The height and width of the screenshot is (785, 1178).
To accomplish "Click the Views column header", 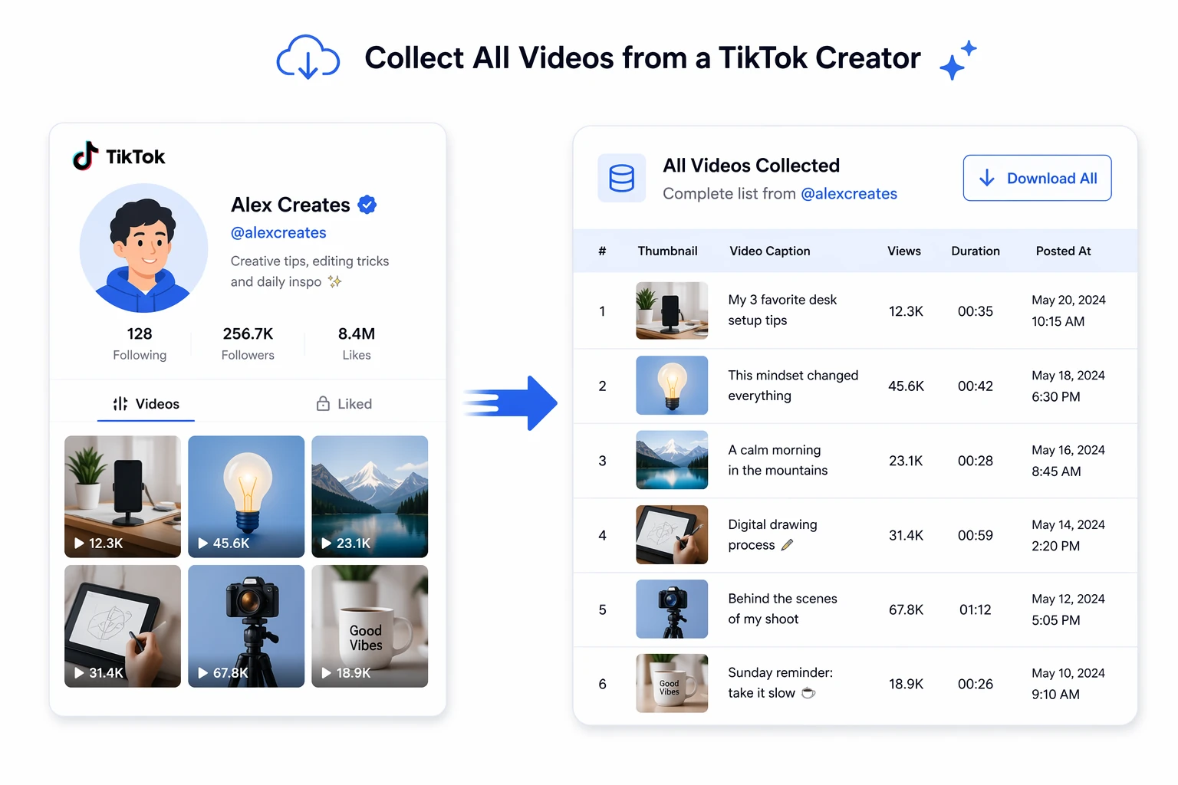I will pyautogui.click(x=904, y=251).
